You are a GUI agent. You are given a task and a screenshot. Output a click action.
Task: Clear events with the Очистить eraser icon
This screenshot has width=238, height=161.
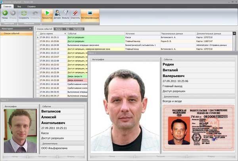click(x=75, y=13)
